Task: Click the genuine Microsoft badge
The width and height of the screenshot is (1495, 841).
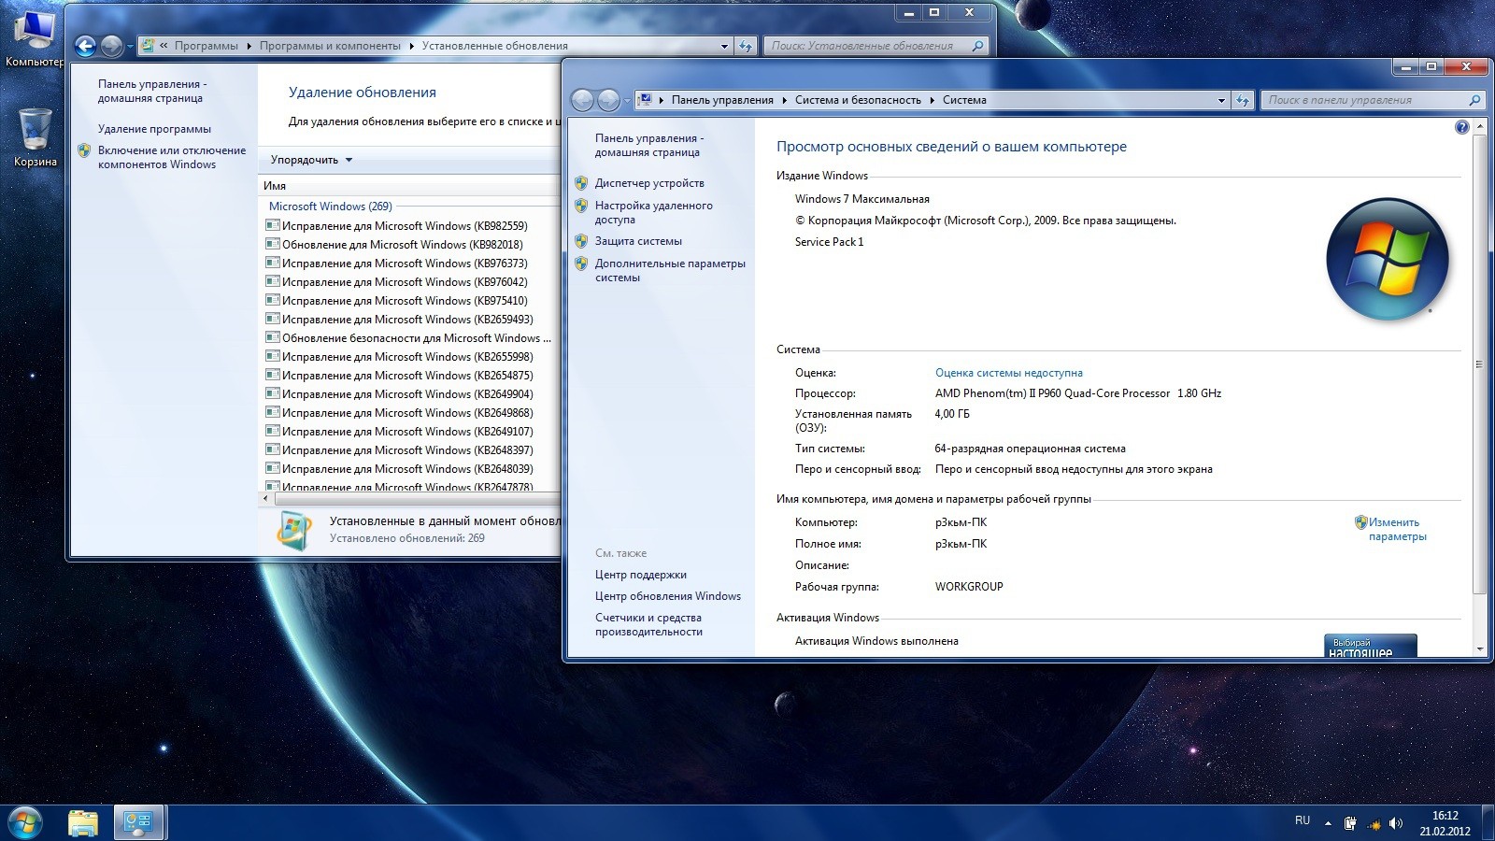Action: [1370, 646]
